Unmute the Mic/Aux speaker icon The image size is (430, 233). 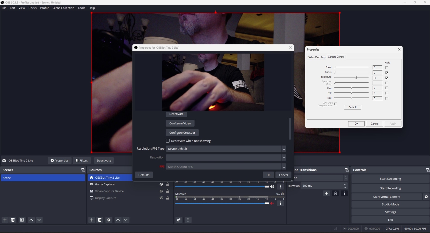point(272,203)
